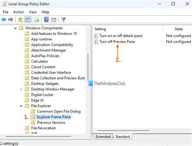The height and width of the screenshot is (146, 192).
Task: Click the Back arrow toolbar icon
Action: (4, 20)
